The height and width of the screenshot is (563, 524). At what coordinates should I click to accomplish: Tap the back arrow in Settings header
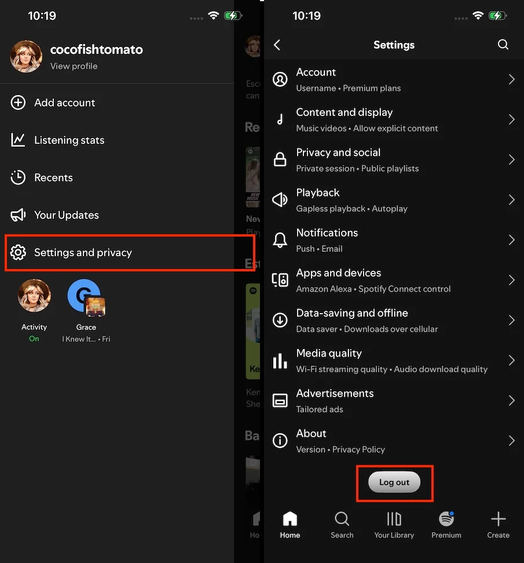(x=277, y=45)
